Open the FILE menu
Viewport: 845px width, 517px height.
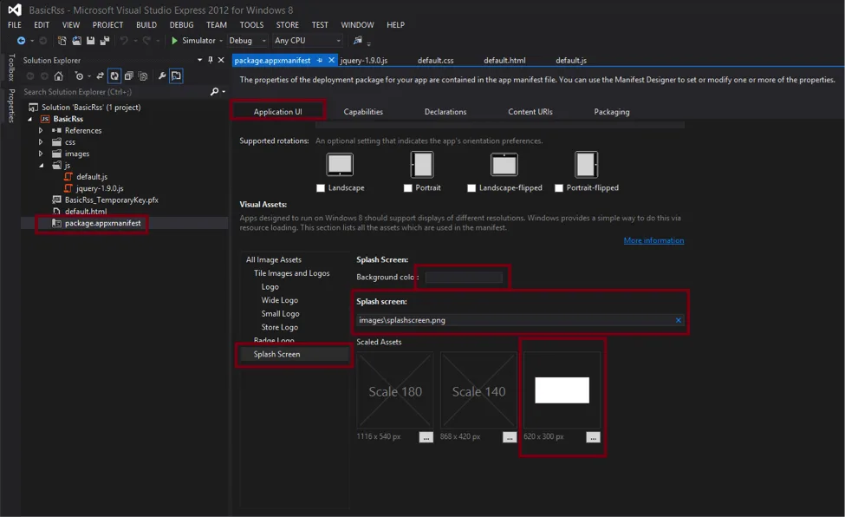[x=15, y=25]
